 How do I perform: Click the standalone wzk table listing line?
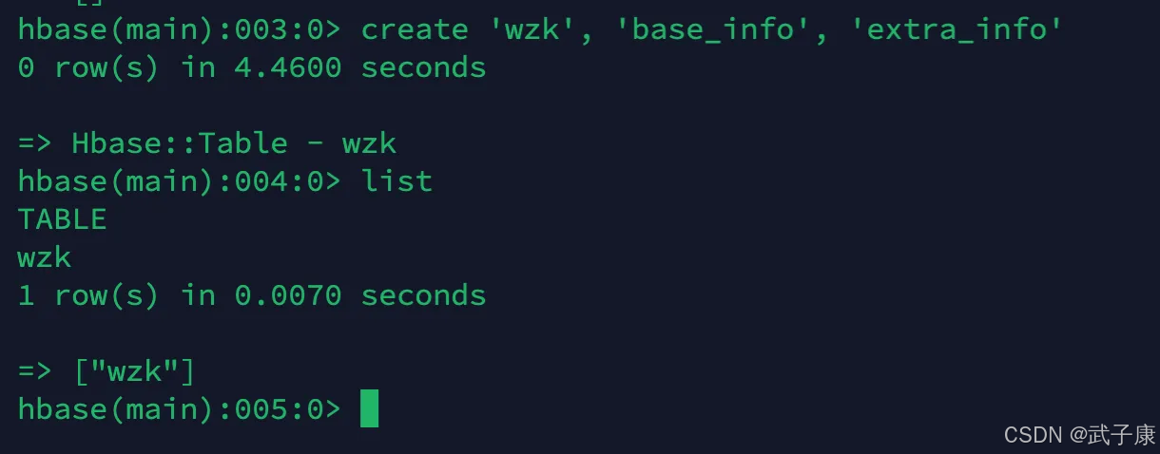click(45, 257)
